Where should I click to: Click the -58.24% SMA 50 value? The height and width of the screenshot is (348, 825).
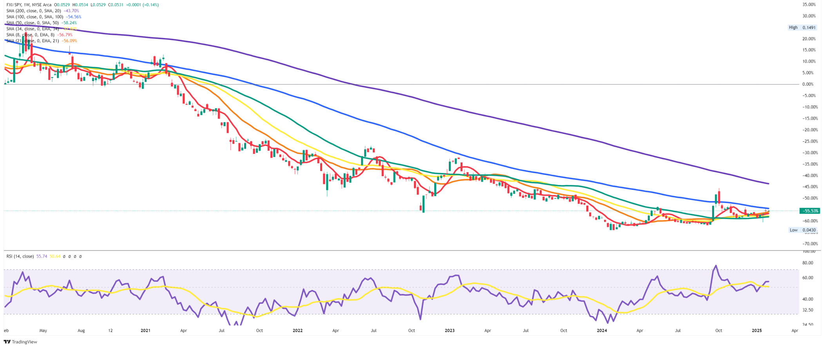(69, 23)
